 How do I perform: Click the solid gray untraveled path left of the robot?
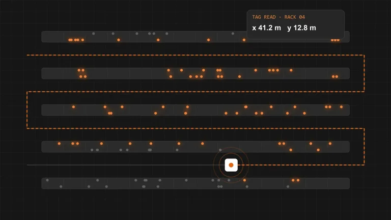[120, 165]
